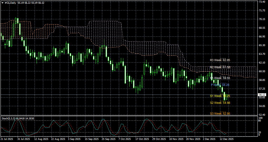Click the 20 level on stochastic scale

260,132
